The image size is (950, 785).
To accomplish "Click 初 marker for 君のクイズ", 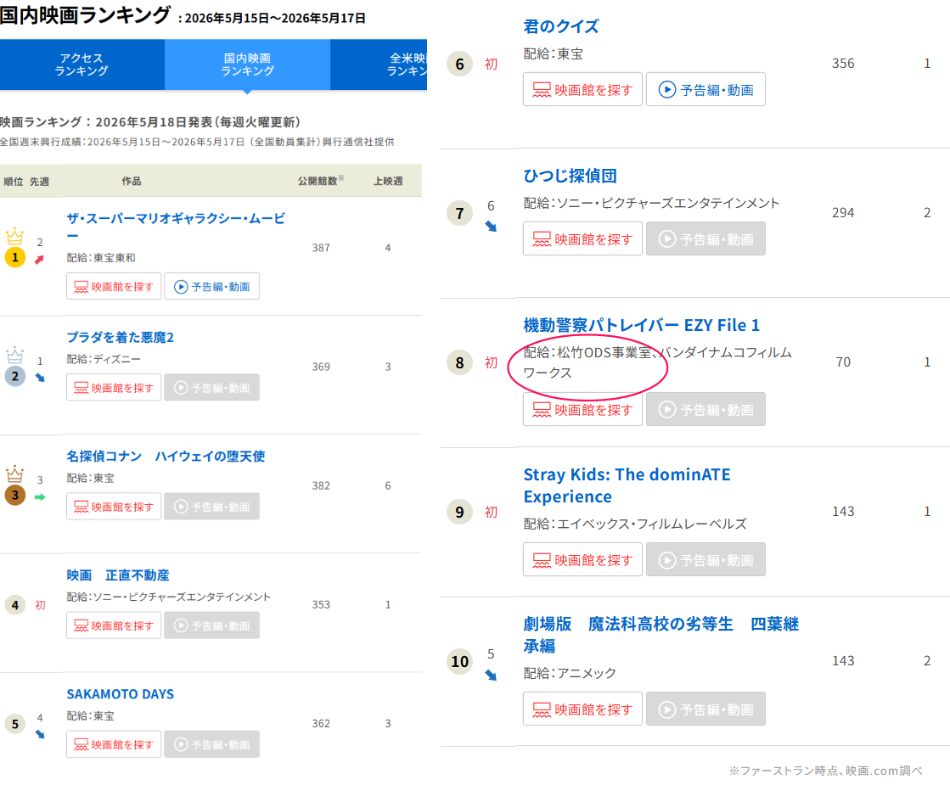I will coord(491,64).
